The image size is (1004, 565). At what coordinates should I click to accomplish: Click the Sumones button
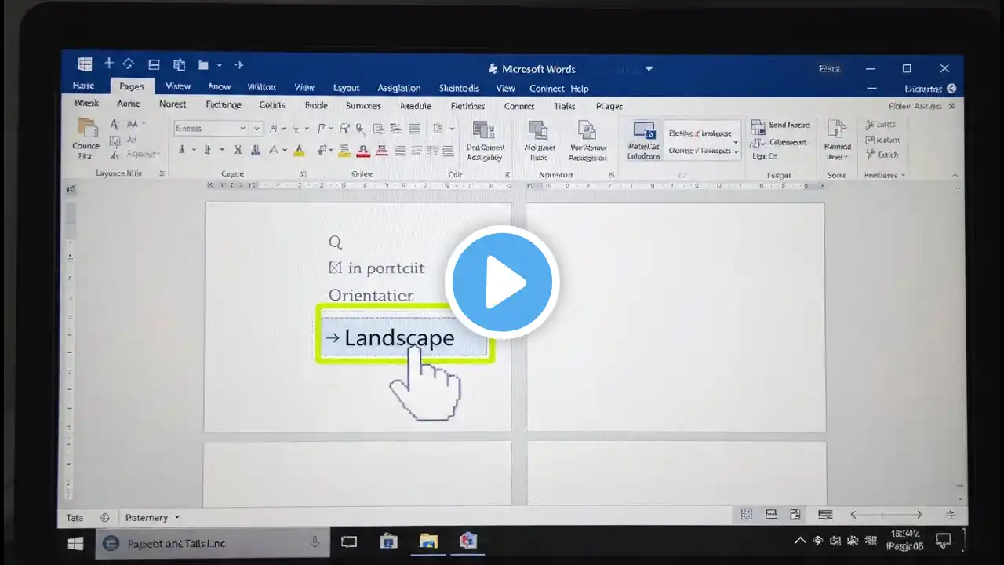pyautogui.click(x=363, y=106)
